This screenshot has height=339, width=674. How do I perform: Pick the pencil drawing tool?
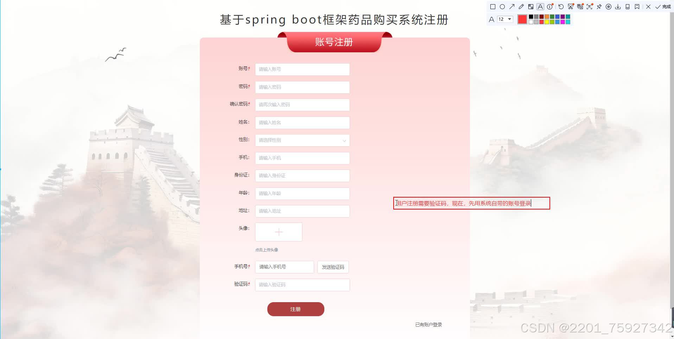click(x=521, y=7)
